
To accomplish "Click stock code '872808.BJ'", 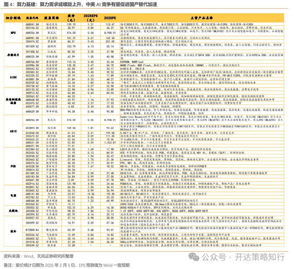I will 32,230.
